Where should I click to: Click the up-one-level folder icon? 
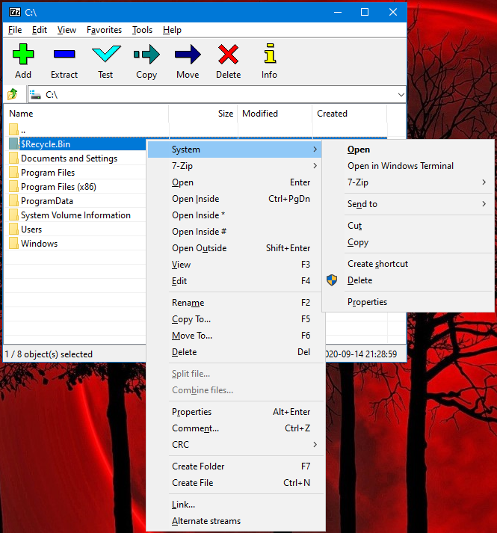point(13,94)
